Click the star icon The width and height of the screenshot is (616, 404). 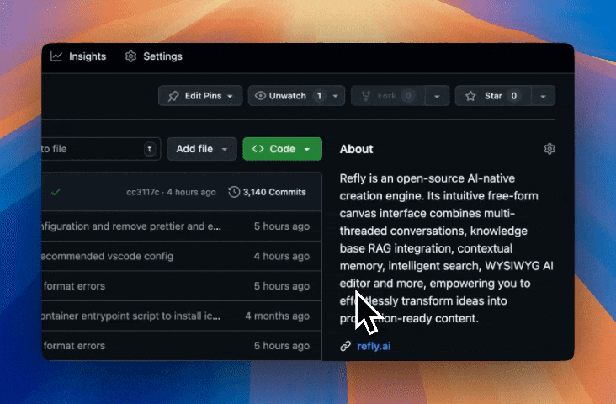[x=470, y=96]
